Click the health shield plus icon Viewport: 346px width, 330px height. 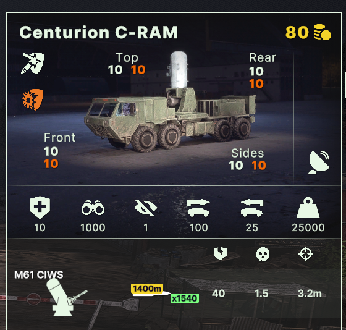tap(40, 207)
